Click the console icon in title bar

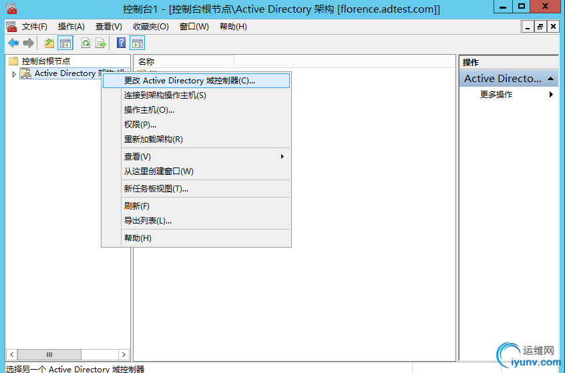11,8
